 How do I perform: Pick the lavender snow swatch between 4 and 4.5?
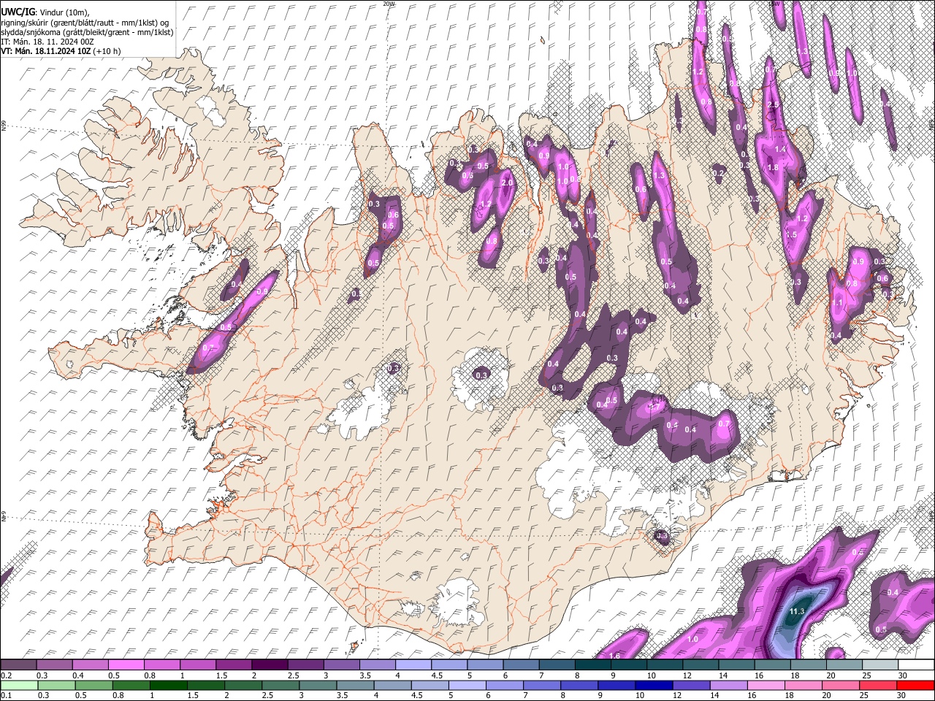414,665
